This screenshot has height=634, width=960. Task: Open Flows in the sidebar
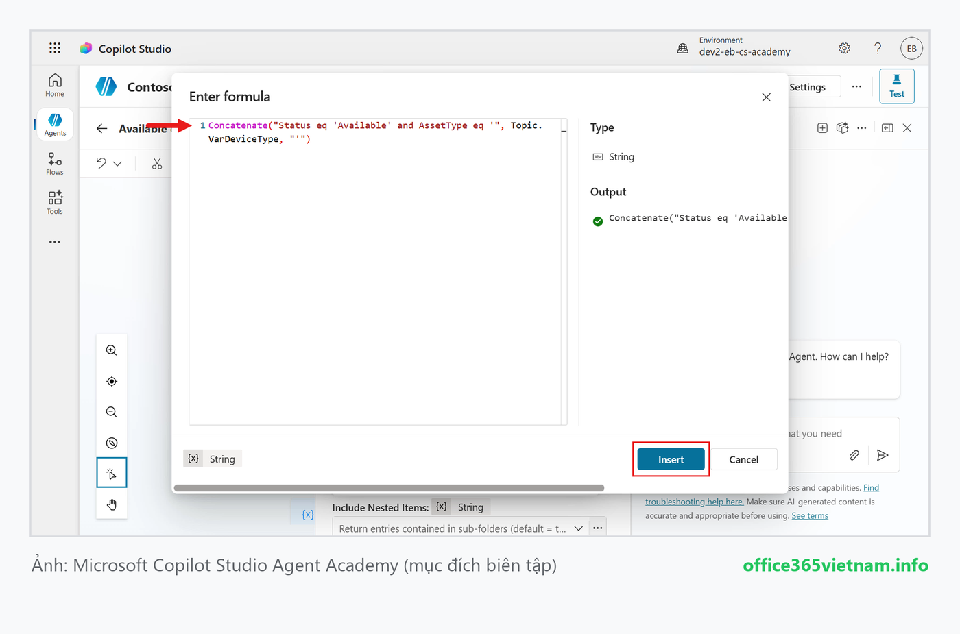pos(55,164)
